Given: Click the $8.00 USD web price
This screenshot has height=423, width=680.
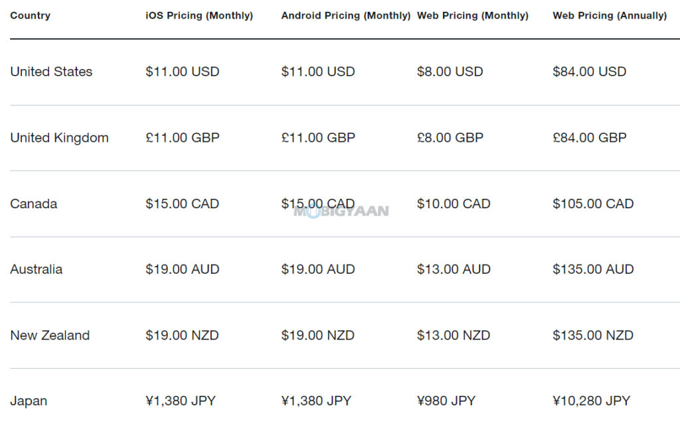Looking at the screenshot, I should point(450,72).
